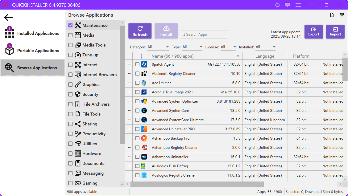
Task: Click the three-dot column options icon
Action: (141, 56)
